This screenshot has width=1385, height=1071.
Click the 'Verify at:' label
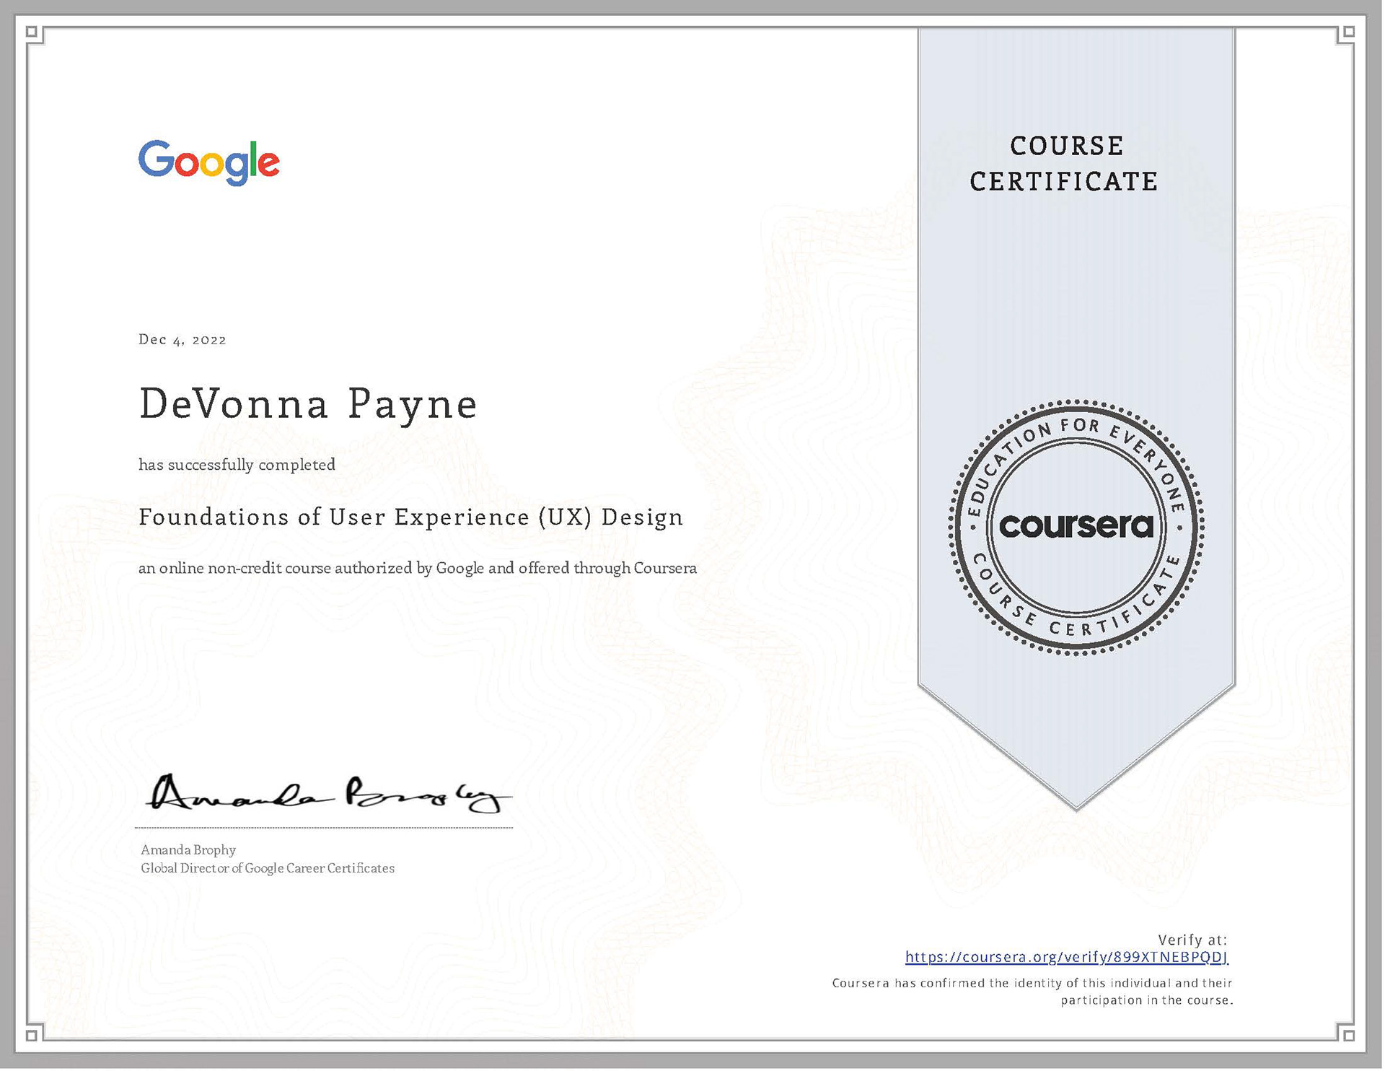click(x=1192, y=940)
